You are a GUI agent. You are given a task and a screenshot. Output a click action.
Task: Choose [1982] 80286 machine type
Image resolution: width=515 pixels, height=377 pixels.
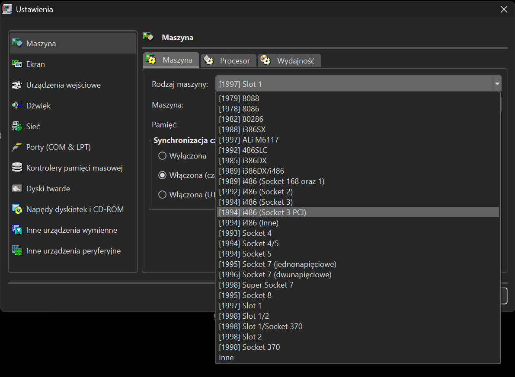point(358,119)
